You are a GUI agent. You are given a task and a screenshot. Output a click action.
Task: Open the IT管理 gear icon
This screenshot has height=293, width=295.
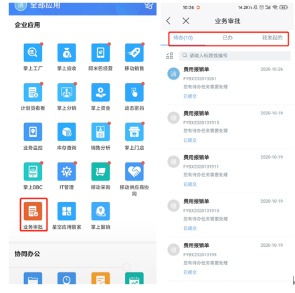coord(67,171)
